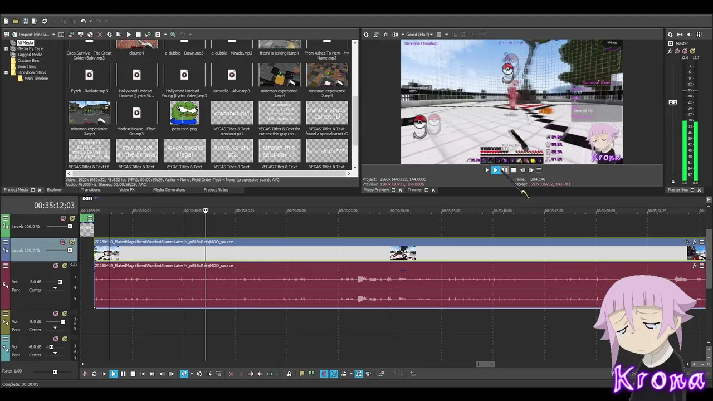Open Event FX on video event
713x401 pixels.
(x=695, y=242)
